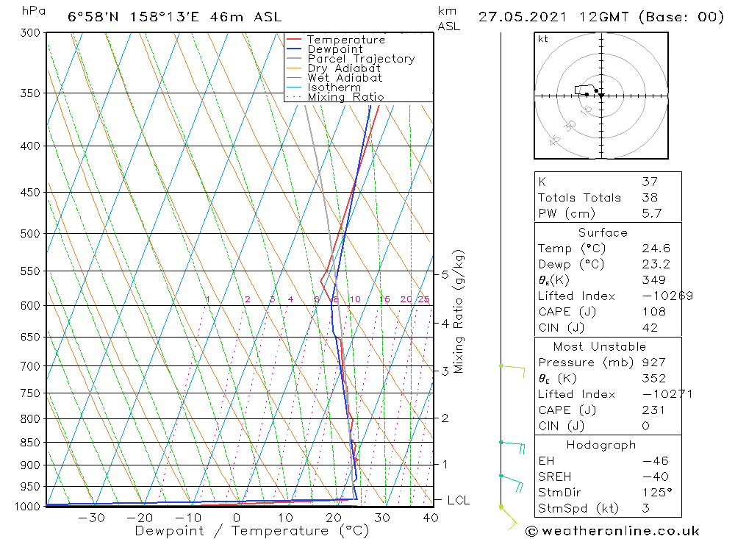Click the gray Parcel Trajectory legend swatch
Viewport: 735px width, 539px height.
(x=294, y=59)
